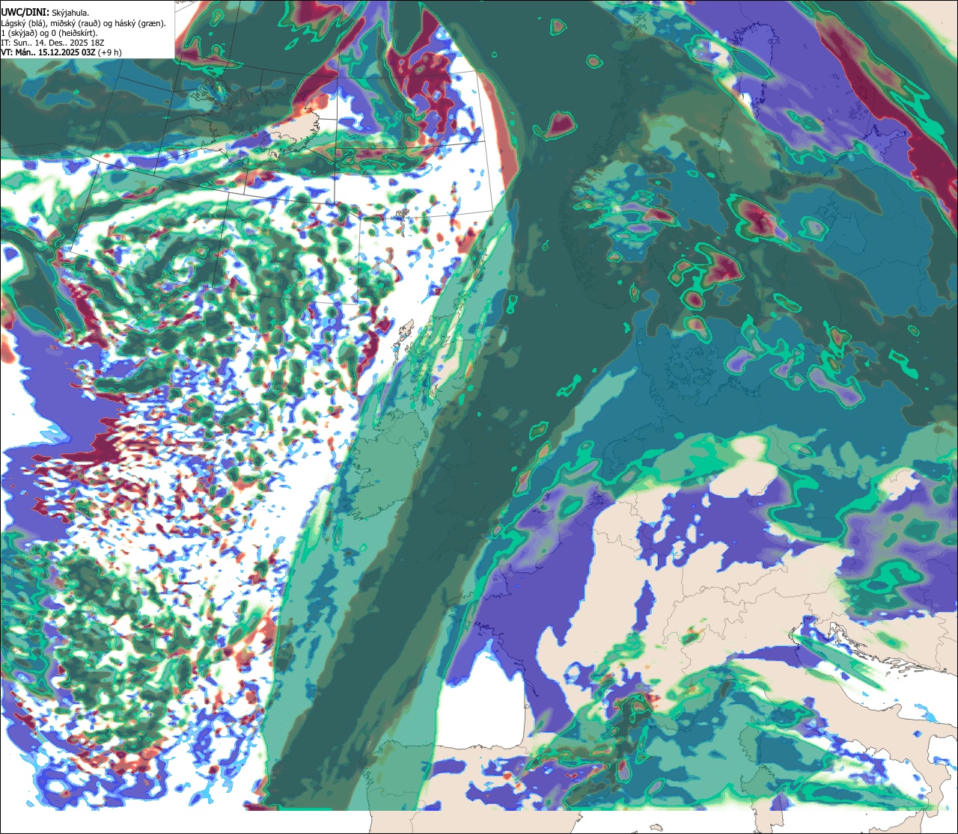Viewport: 958px width, 834px height.
Task: Click the '1 (skýjað) og 0 (heiðskírt).' legend line
Action: pyautogui.click(x=49, y=33)
